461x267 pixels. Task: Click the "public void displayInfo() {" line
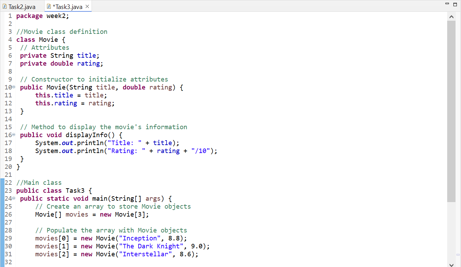click(x=71, y=135)
